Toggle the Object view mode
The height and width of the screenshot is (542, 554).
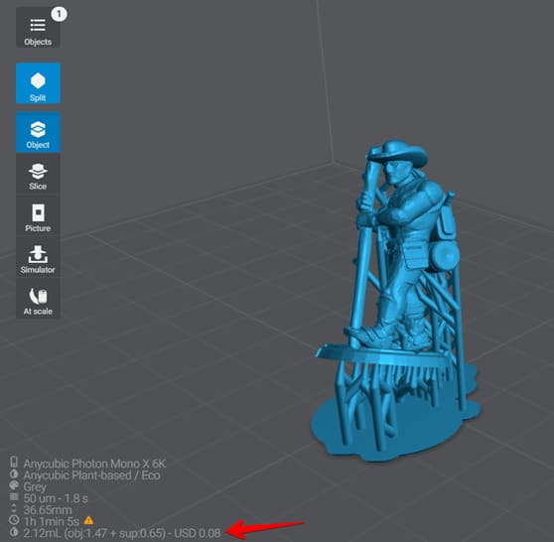(x=38, y=132)
